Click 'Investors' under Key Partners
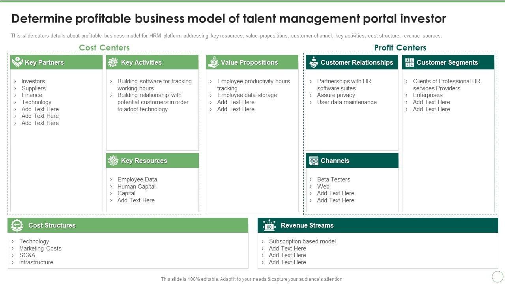The width and height of the screenshot is (505, 284). 33,81
